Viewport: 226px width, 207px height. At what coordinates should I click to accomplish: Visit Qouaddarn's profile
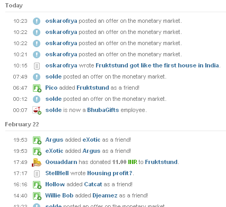pyautogui.click(x=61, y=162)
